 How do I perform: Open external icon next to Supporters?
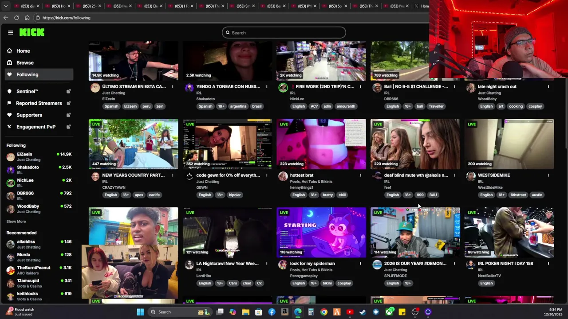click(x=68, y=115)
